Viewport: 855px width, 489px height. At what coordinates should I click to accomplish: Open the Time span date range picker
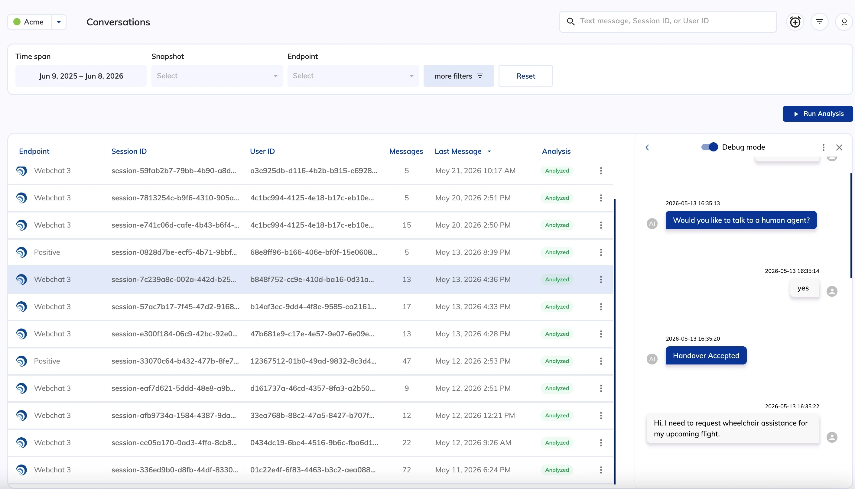coord(81,76)
